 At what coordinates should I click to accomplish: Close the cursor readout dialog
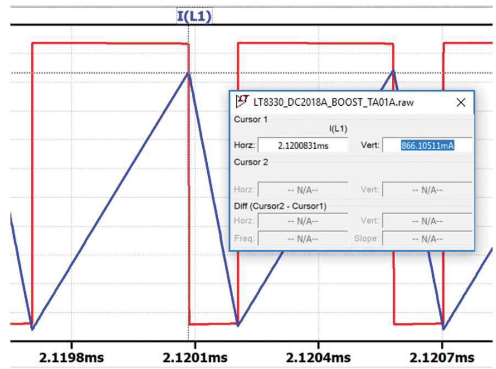461,102
